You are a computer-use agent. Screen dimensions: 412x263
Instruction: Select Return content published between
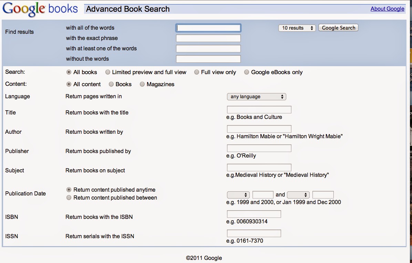69,198
